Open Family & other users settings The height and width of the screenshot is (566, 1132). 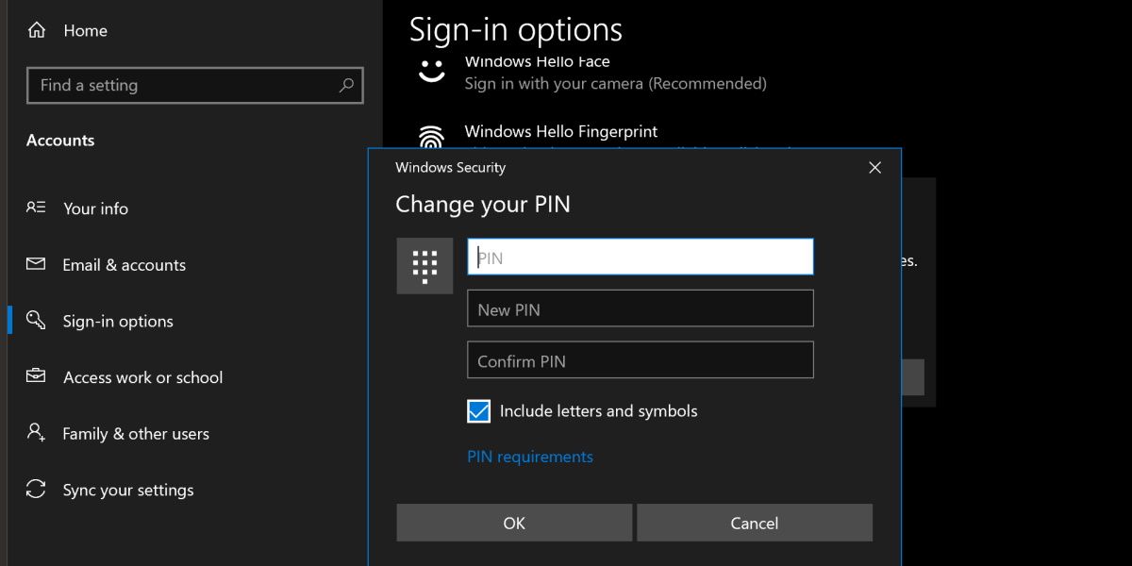(x=136, y=433)
